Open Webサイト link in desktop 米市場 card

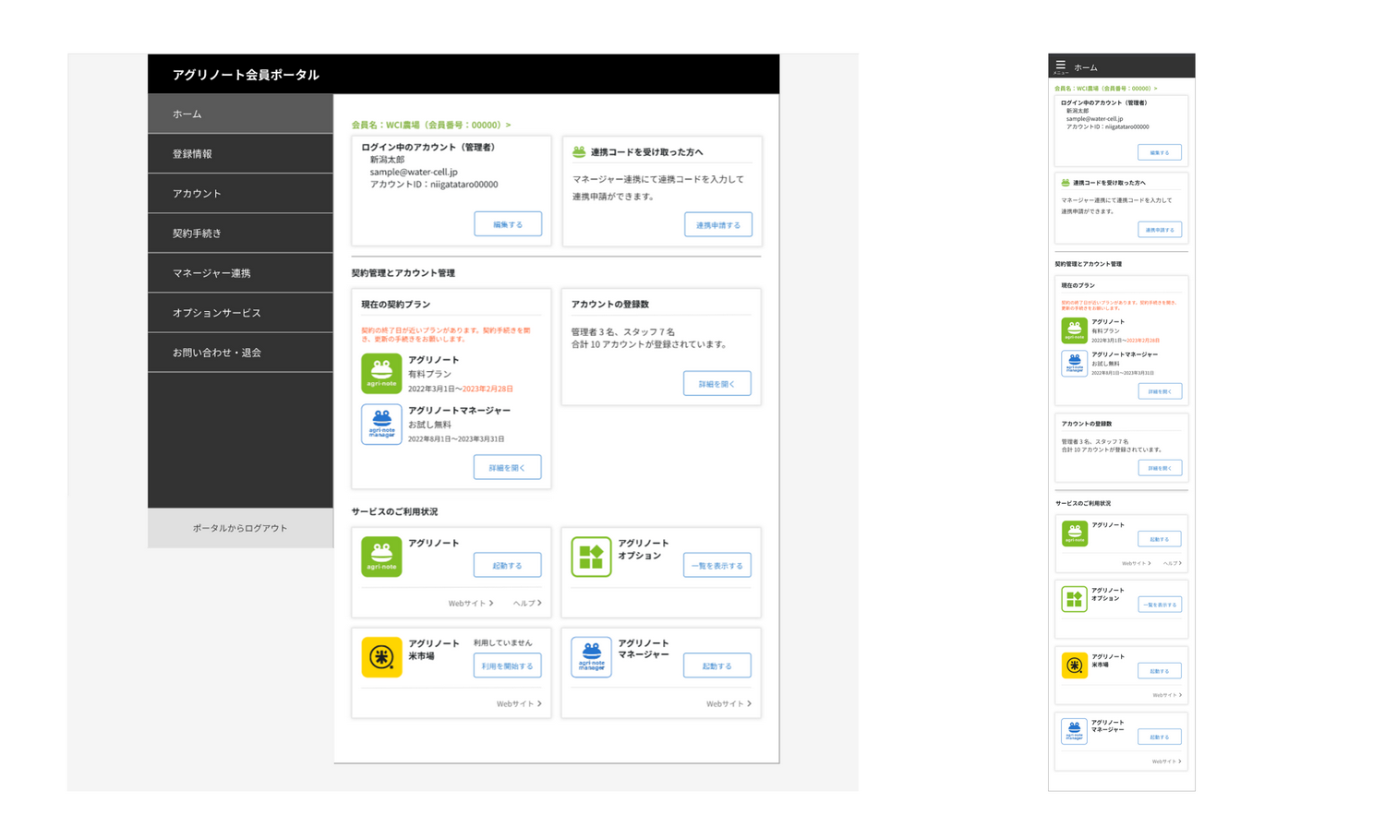point(519,703)
